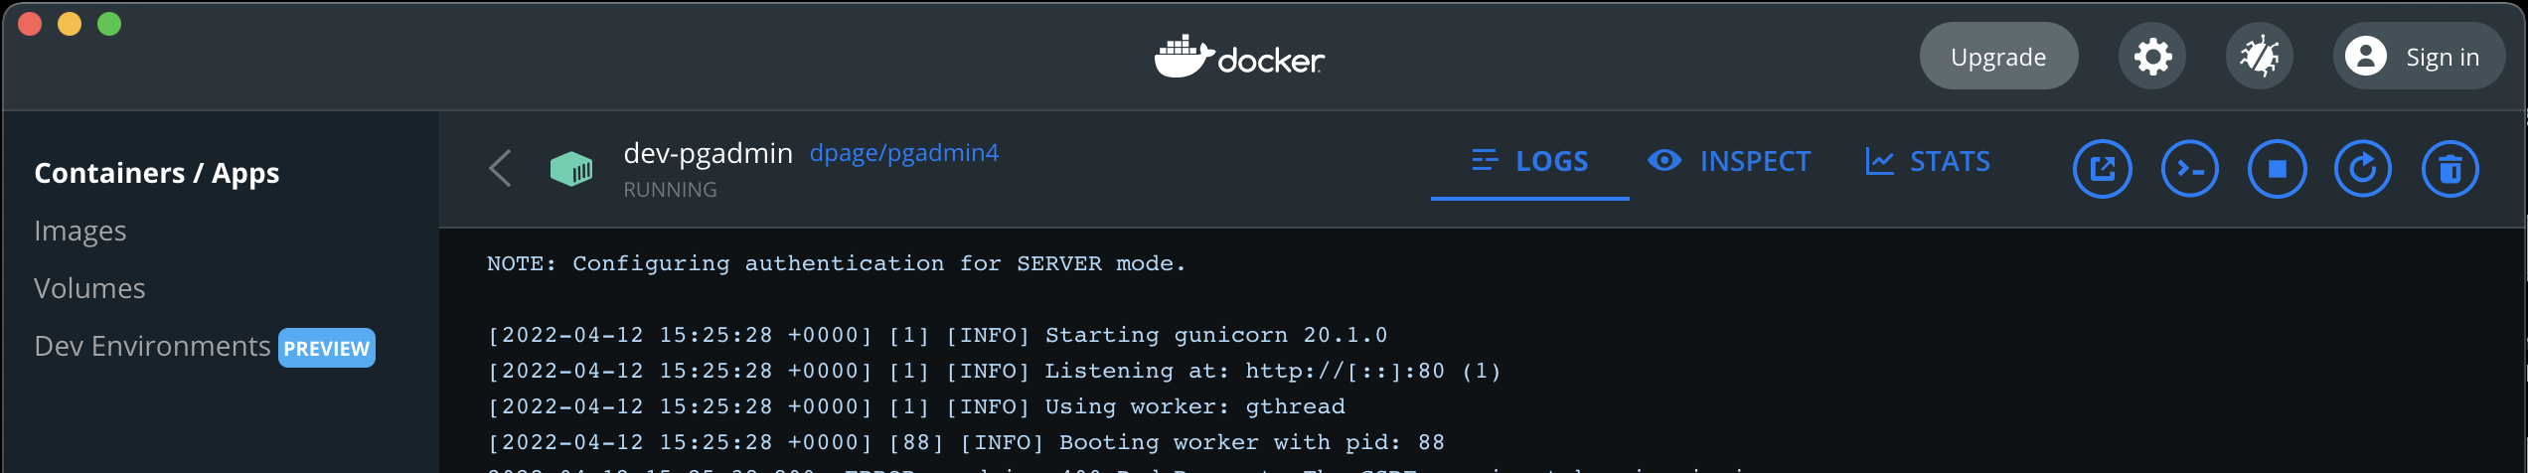The width and height of the screenshot is (2528, 473).
Task: Click the Upgrade button
Action: point(1998,57)
